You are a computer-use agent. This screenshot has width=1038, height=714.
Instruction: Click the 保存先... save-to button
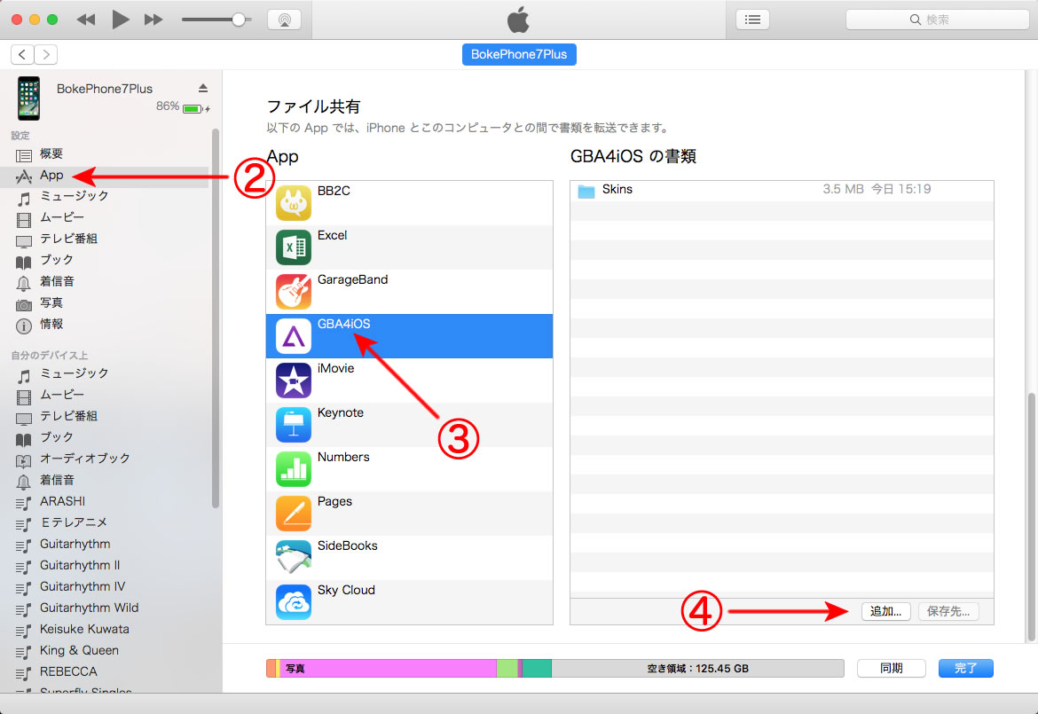pos(948,611)
